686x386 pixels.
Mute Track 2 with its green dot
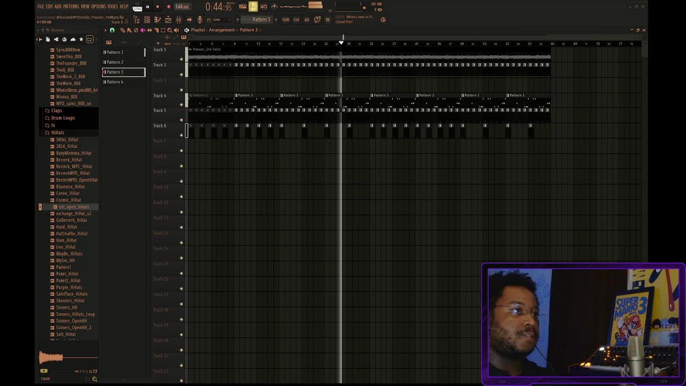click(x=181, y=74)
